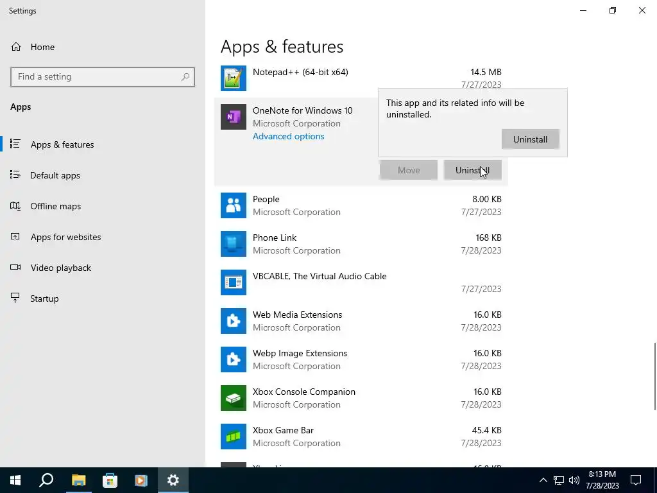Viewport: 657px width, 493px height.
Task: Select Apps & features in the sidebar
Action: tap(102, 144)
